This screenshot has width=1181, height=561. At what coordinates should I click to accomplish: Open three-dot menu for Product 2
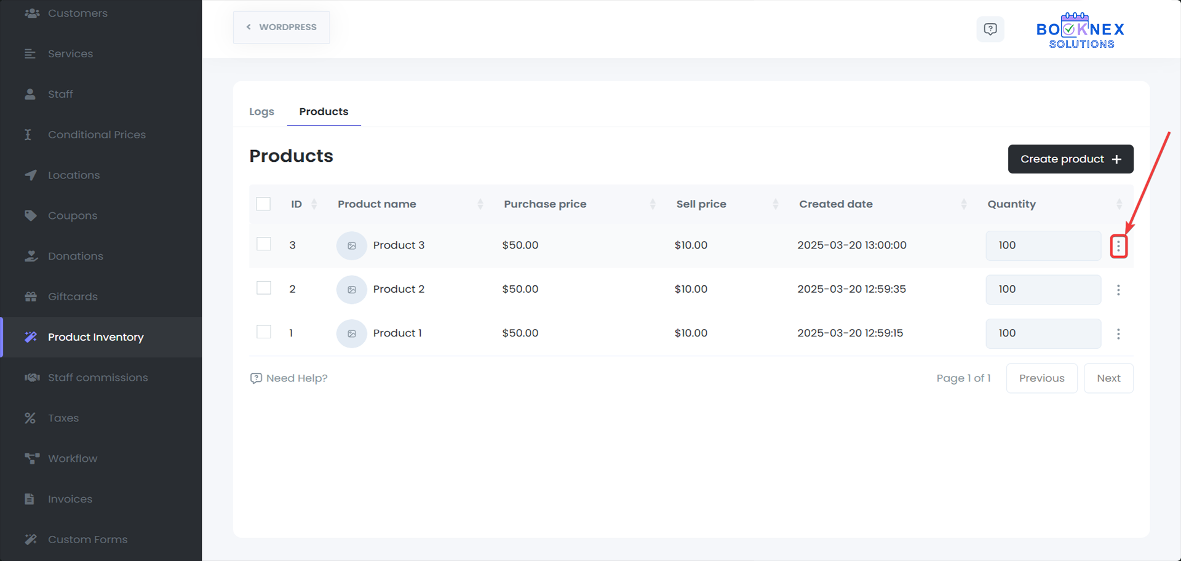(x=1118, y=290)
